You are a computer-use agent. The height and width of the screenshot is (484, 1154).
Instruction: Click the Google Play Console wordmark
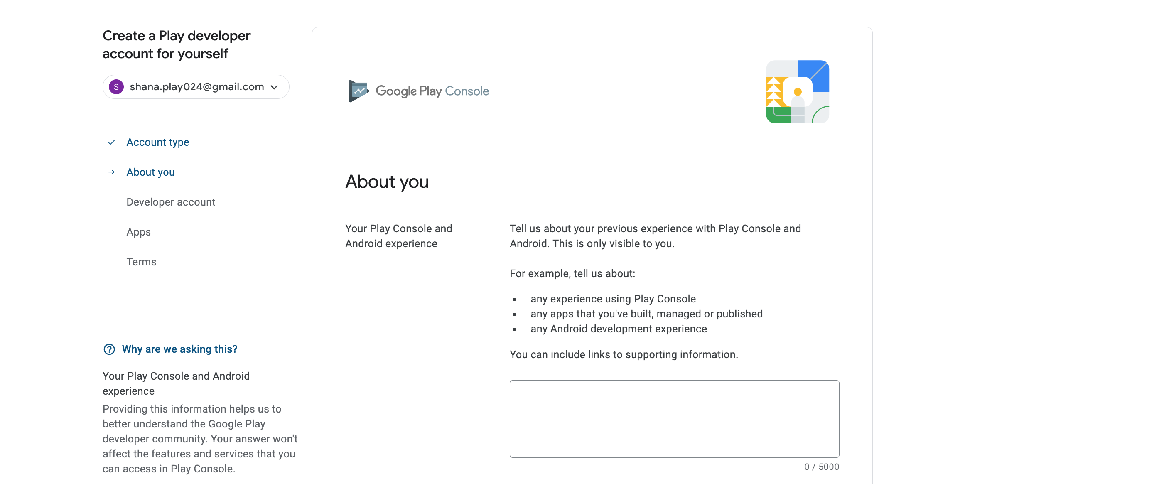pyautogui.click(x=432, y=91)
